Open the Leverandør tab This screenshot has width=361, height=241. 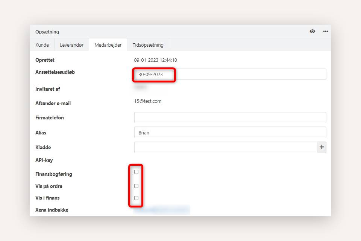point(71,45)
